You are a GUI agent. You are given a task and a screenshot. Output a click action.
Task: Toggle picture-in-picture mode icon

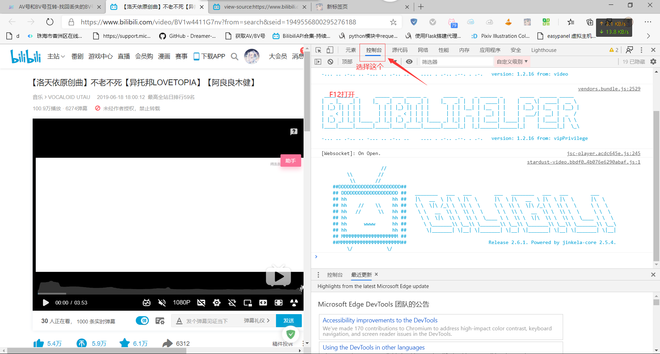click(247, 303)
